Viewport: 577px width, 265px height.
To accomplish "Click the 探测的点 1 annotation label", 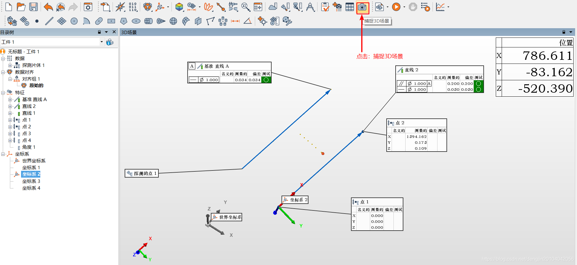I will coord(142,173).
